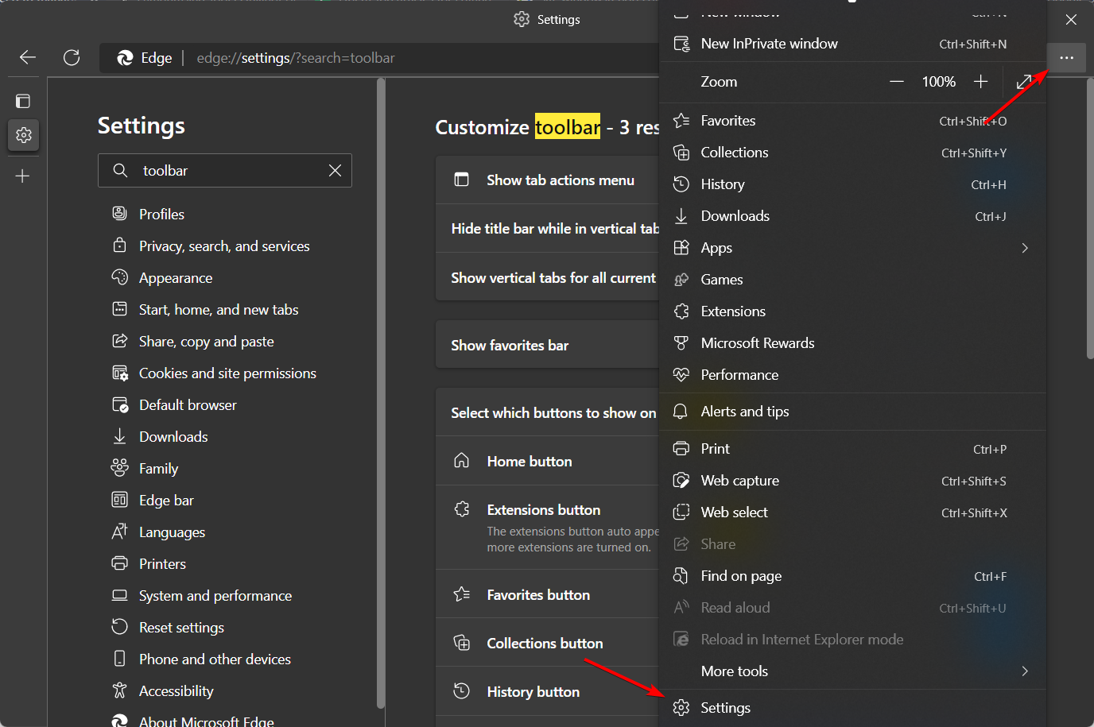
Task: Open Extensions from the menu
Action: click(x=852, y=311)
